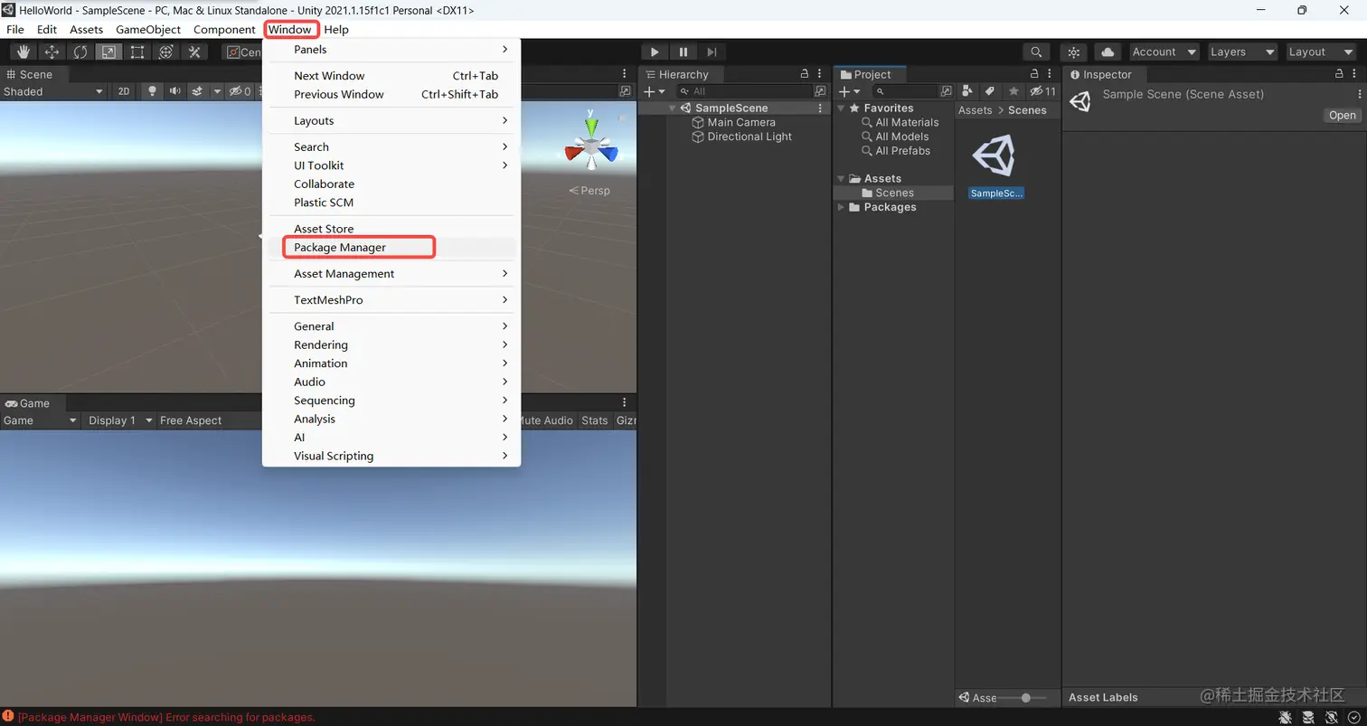This screenshot has height=726, width=1367.
Task: Open the Layers dropdown
Action: tap(1242, 52)
